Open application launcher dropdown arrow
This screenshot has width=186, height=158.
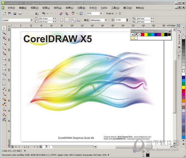coord(77,14)
